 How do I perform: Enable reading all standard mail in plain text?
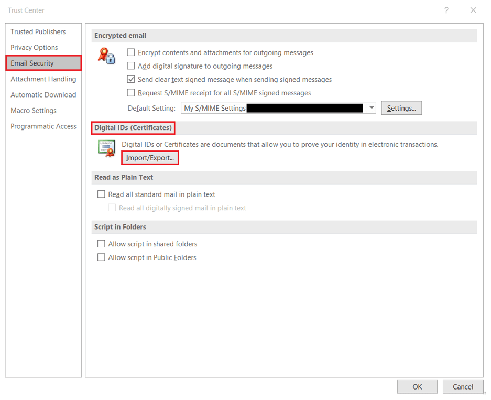point(101,194)
